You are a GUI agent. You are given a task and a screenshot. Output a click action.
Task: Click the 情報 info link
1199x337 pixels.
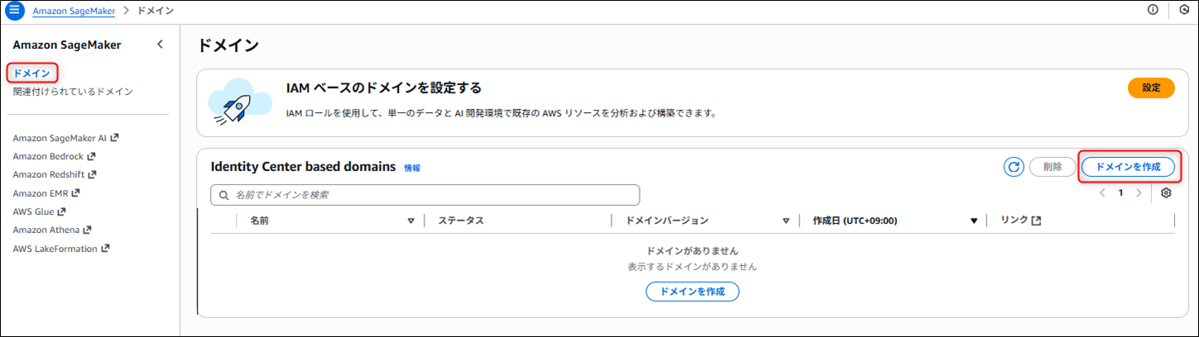pyautogui.click(x=412, y=168)
